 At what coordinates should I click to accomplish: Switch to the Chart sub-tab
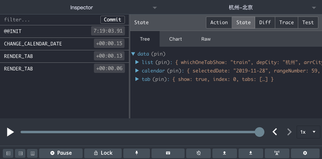(176, 39)
